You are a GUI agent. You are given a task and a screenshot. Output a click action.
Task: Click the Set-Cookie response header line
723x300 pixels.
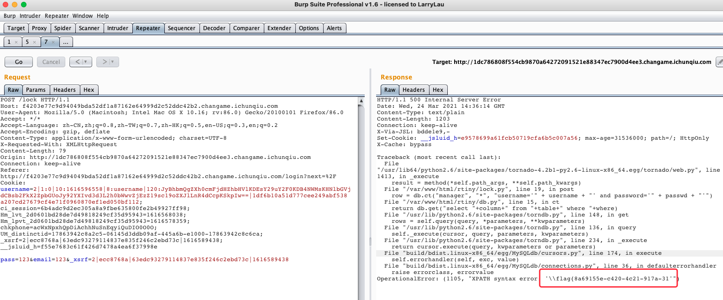(x=543, y=138)
